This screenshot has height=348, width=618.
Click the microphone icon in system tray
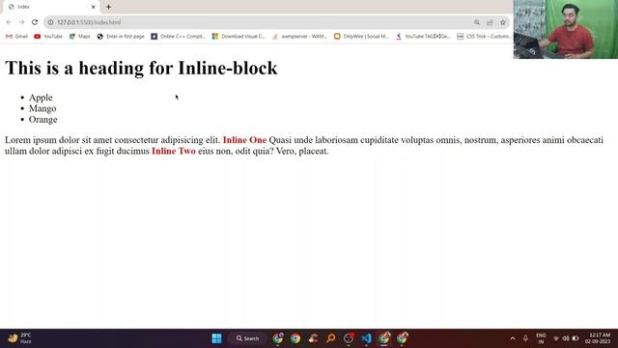point(525,338)
